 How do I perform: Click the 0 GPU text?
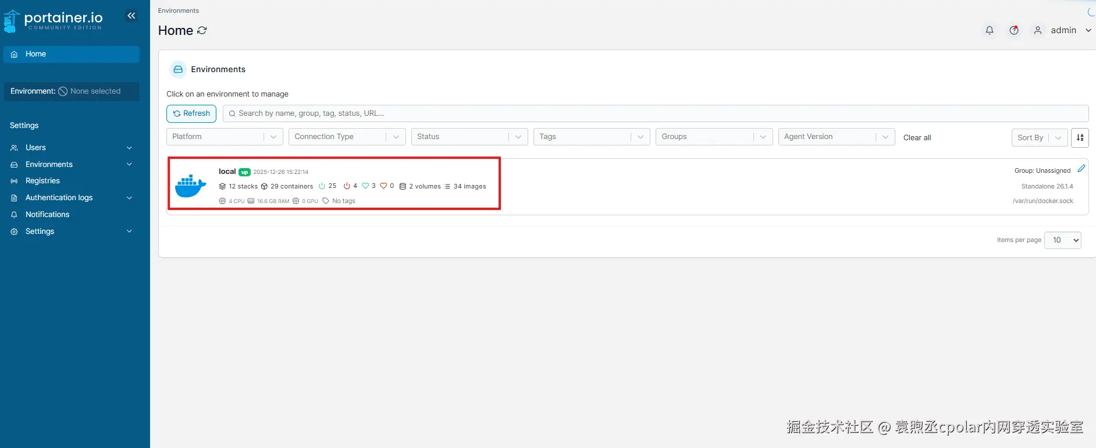click(x=310, y=201)
